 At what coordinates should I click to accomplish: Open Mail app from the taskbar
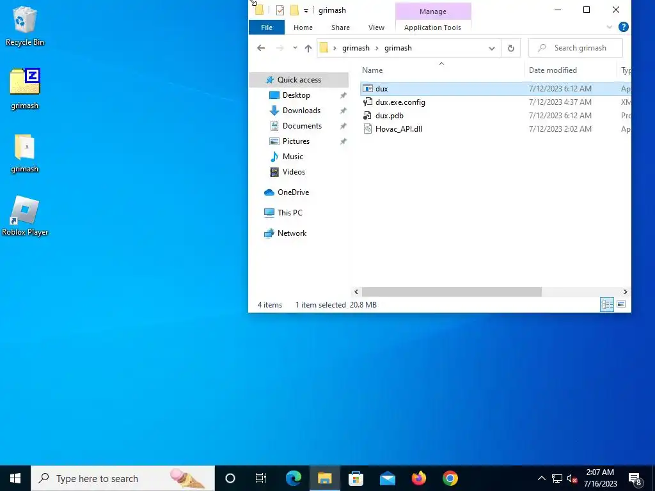pos(387,478)
